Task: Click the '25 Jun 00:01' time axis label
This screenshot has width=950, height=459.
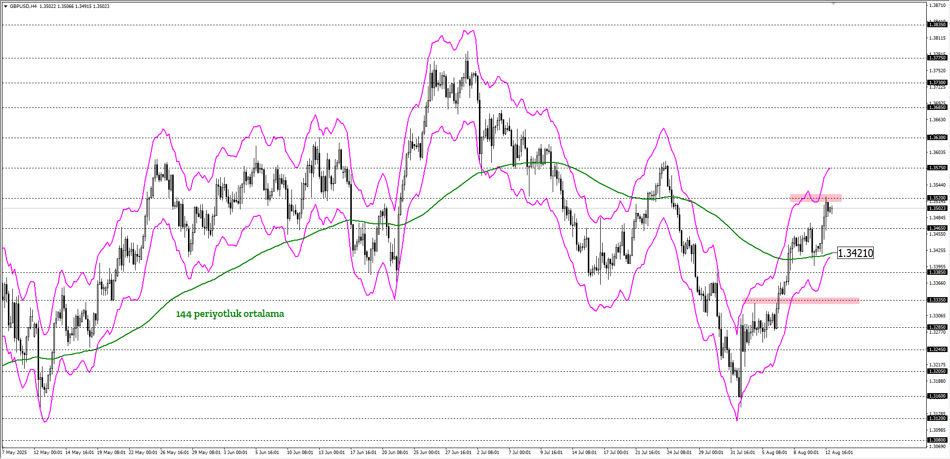Action: 427,453
